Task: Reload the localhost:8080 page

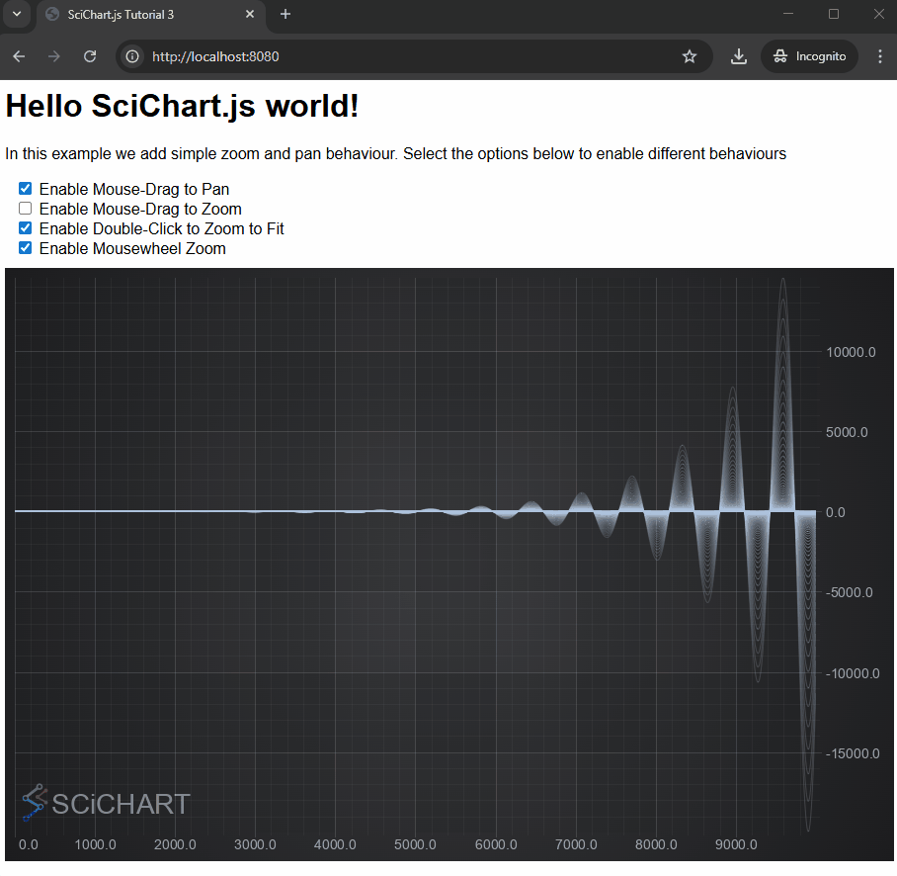Action: (89, 56)
